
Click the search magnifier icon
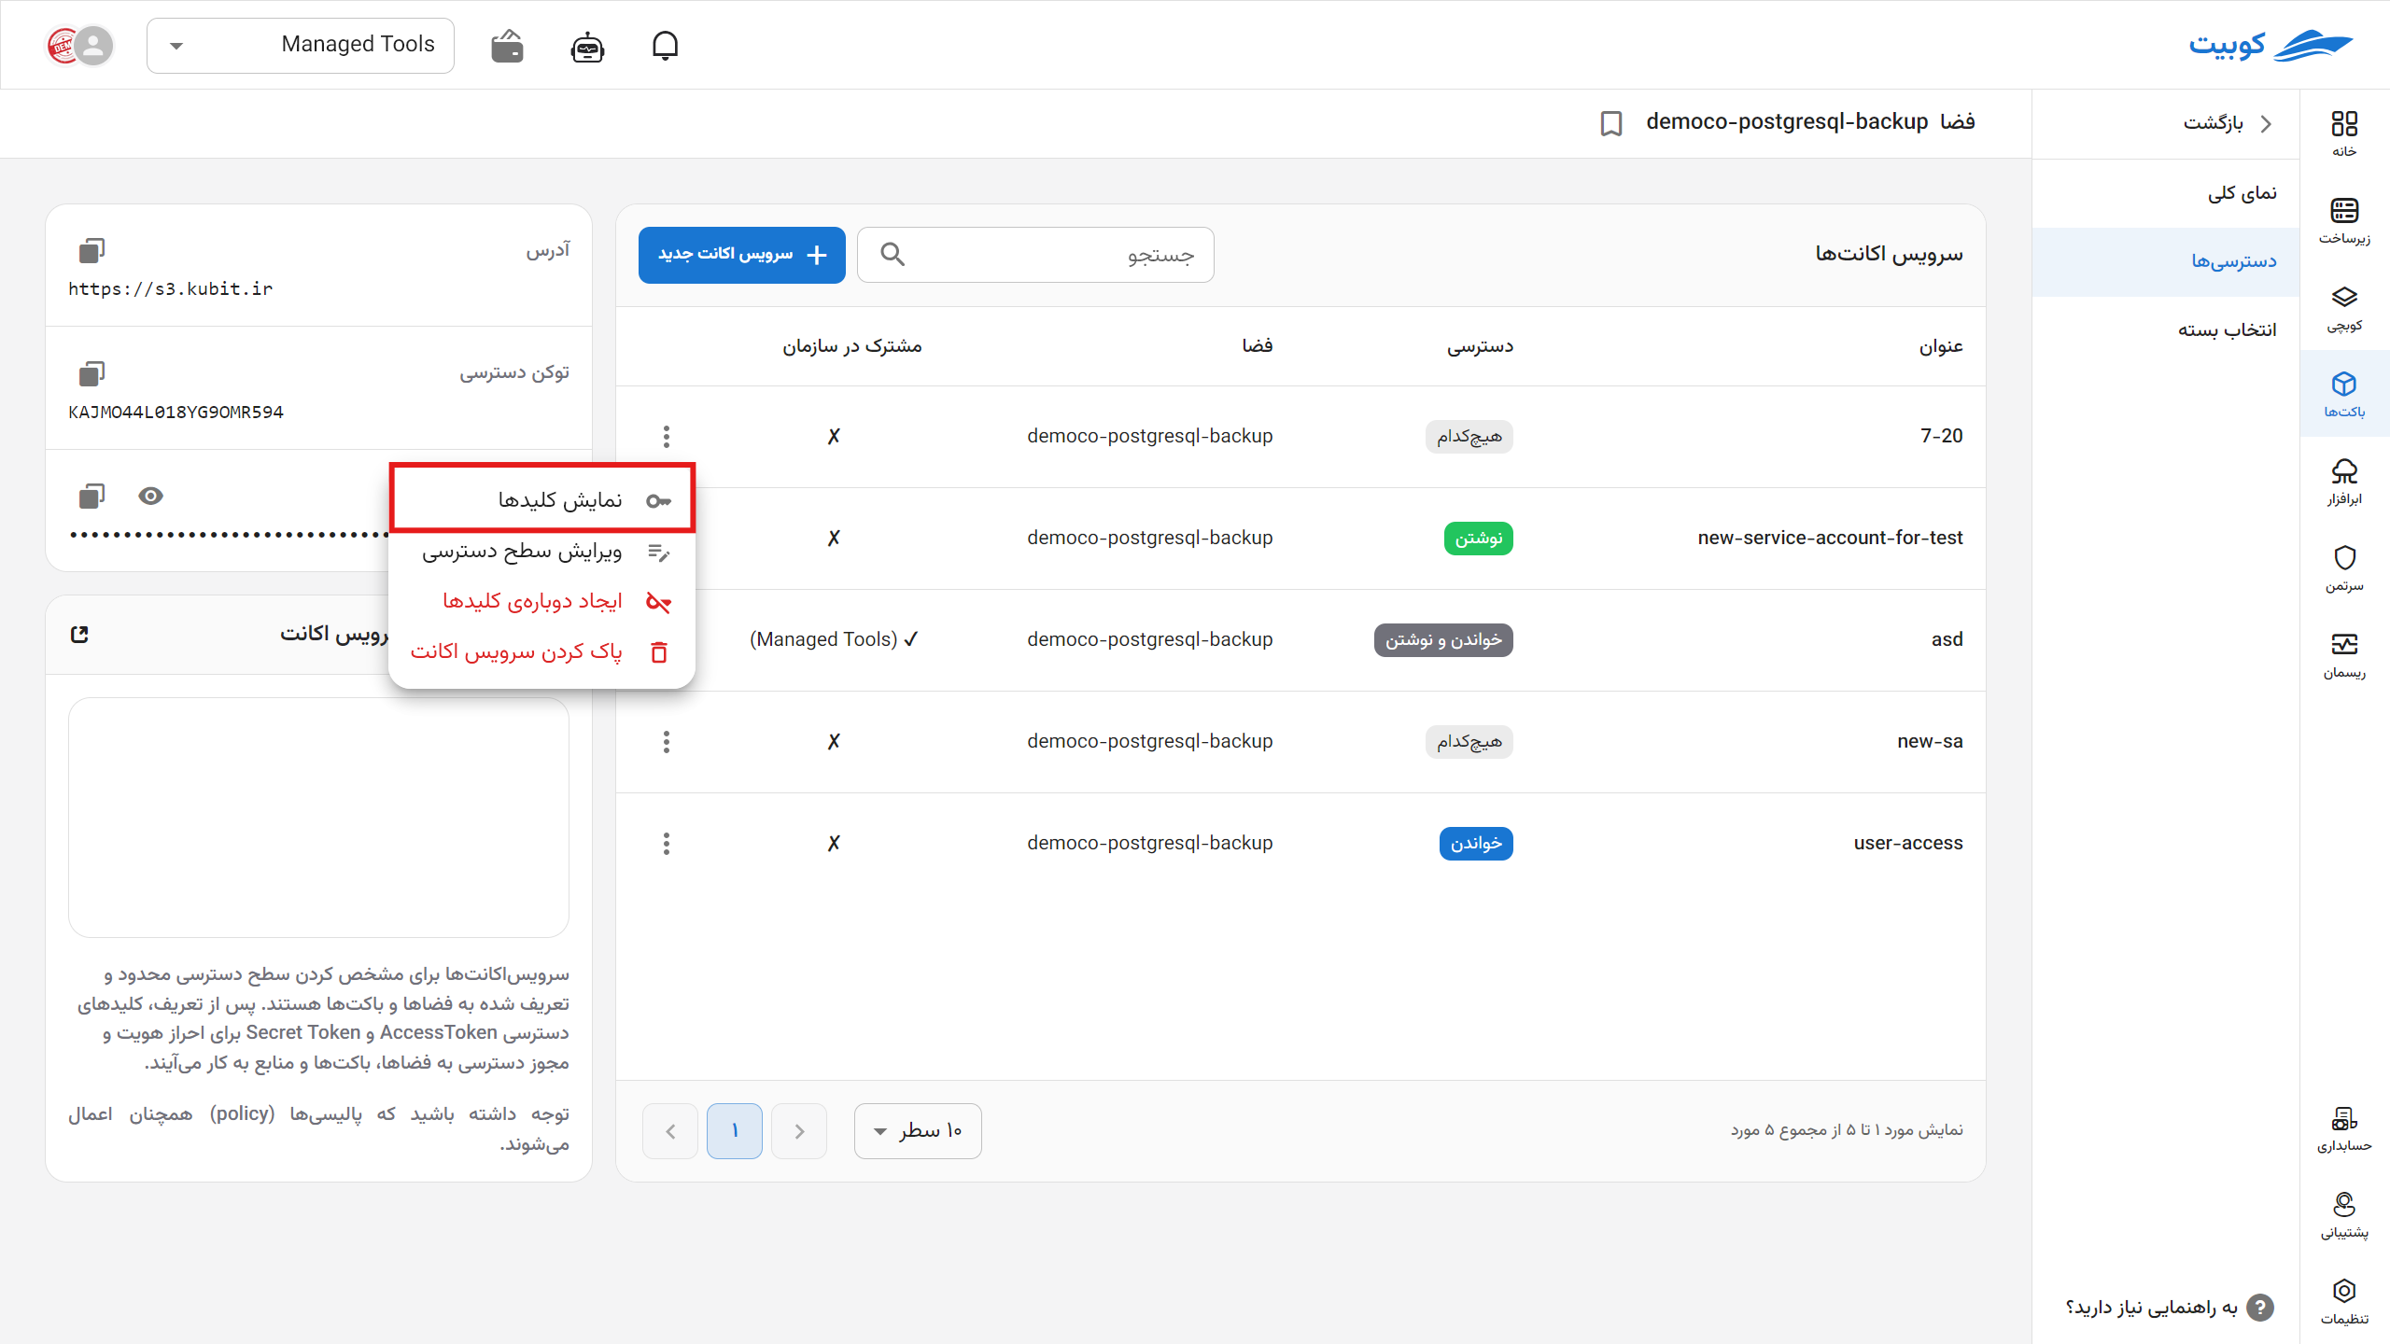coord(893,254)
